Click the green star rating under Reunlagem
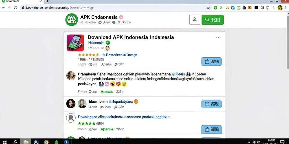Image resolution: width=289 pixels, height=144 pixels. tap(87, 123)
